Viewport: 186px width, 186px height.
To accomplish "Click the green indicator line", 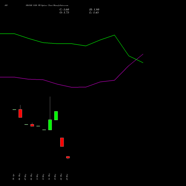I will point(71,44).
